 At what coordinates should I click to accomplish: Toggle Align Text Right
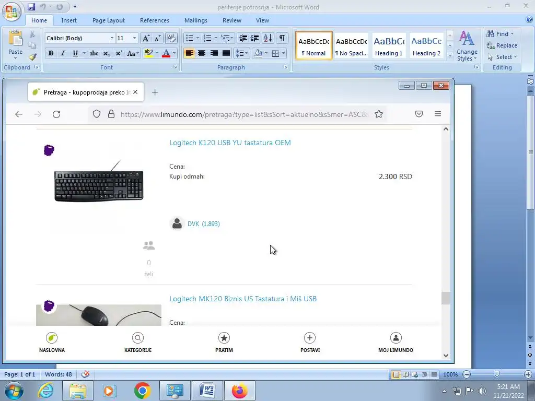pos(214,53)
